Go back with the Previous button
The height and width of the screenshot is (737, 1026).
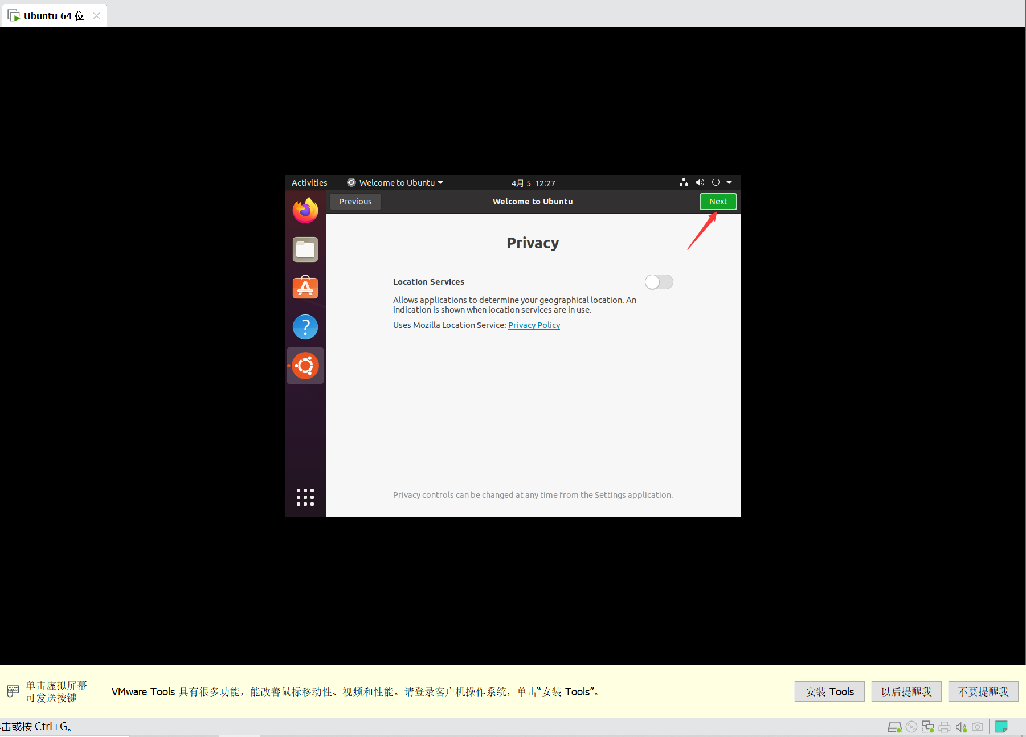[355, 202]
